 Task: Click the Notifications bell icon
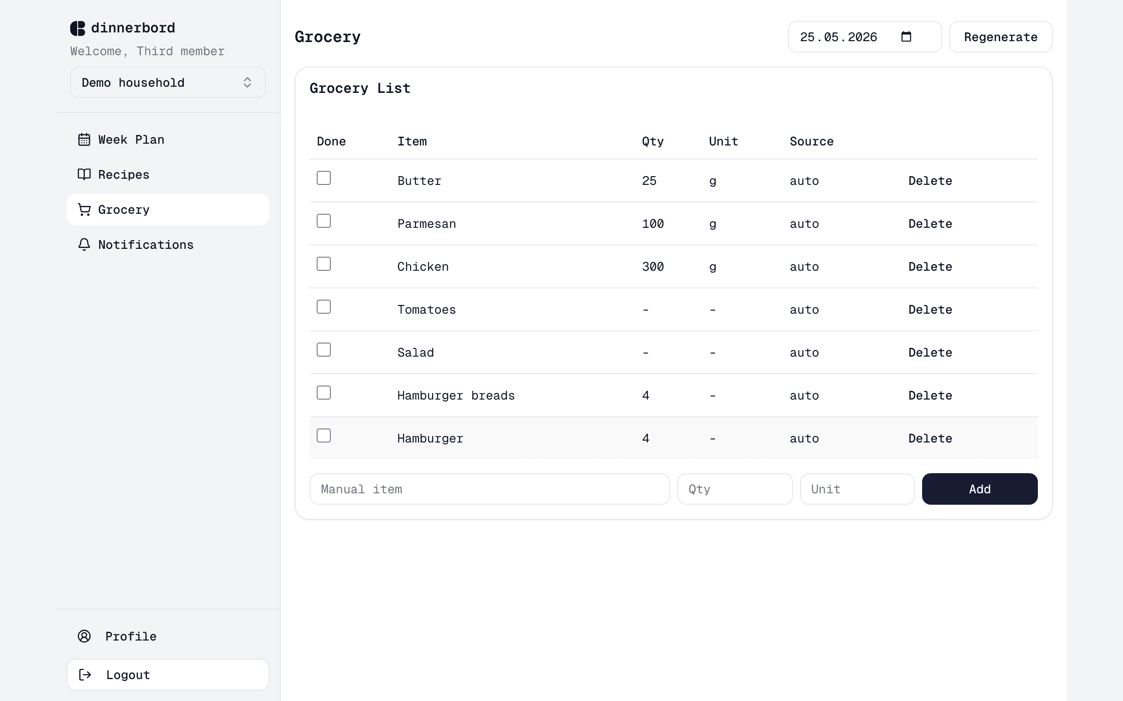84,244
